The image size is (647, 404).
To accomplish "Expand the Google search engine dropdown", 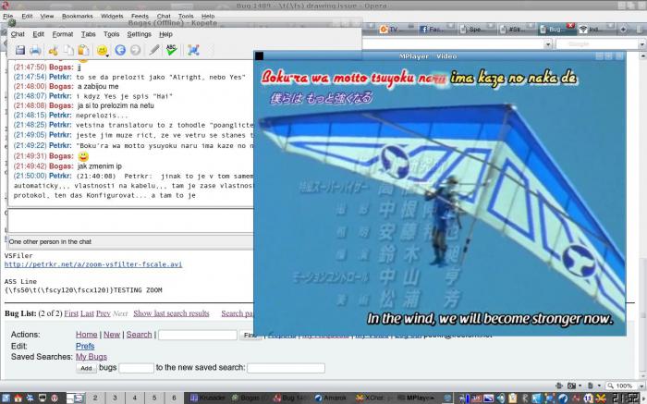I will click(x=642, y=44).
